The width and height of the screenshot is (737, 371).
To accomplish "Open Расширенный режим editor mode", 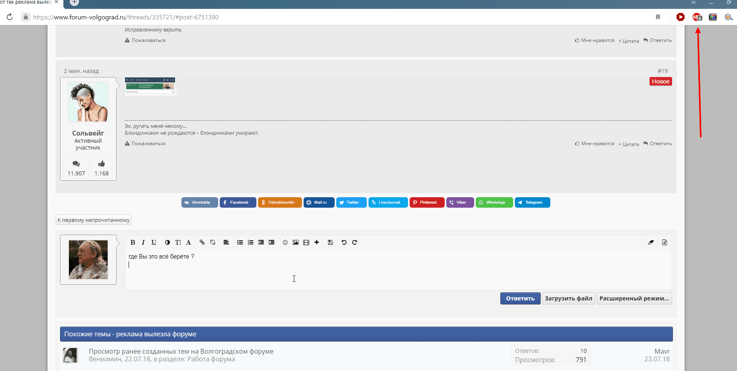I will pos(634,298).
